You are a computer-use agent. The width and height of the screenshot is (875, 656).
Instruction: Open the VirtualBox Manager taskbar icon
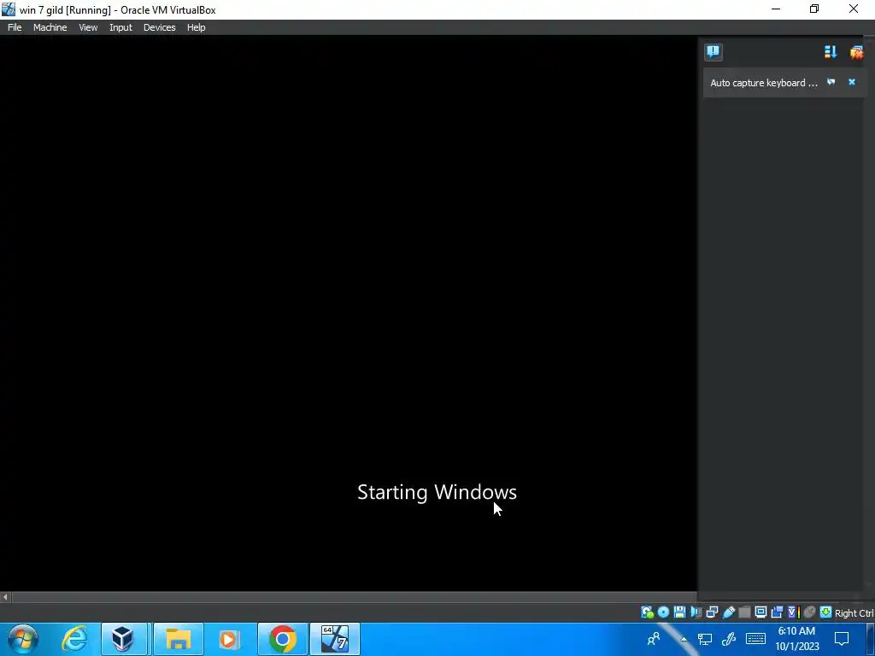124,639
